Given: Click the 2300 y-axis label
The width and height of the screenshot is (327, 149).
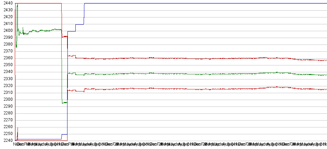Looking at the screenshot, I should click(x=7, y=99).
